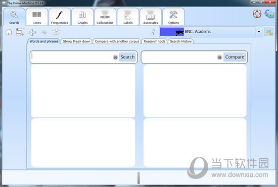Clear the search query field

pyautogui.click(x=115, y=57)
